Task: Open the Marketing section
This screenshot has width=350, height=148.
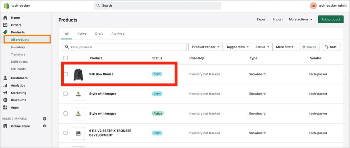Action: [19, 93]
